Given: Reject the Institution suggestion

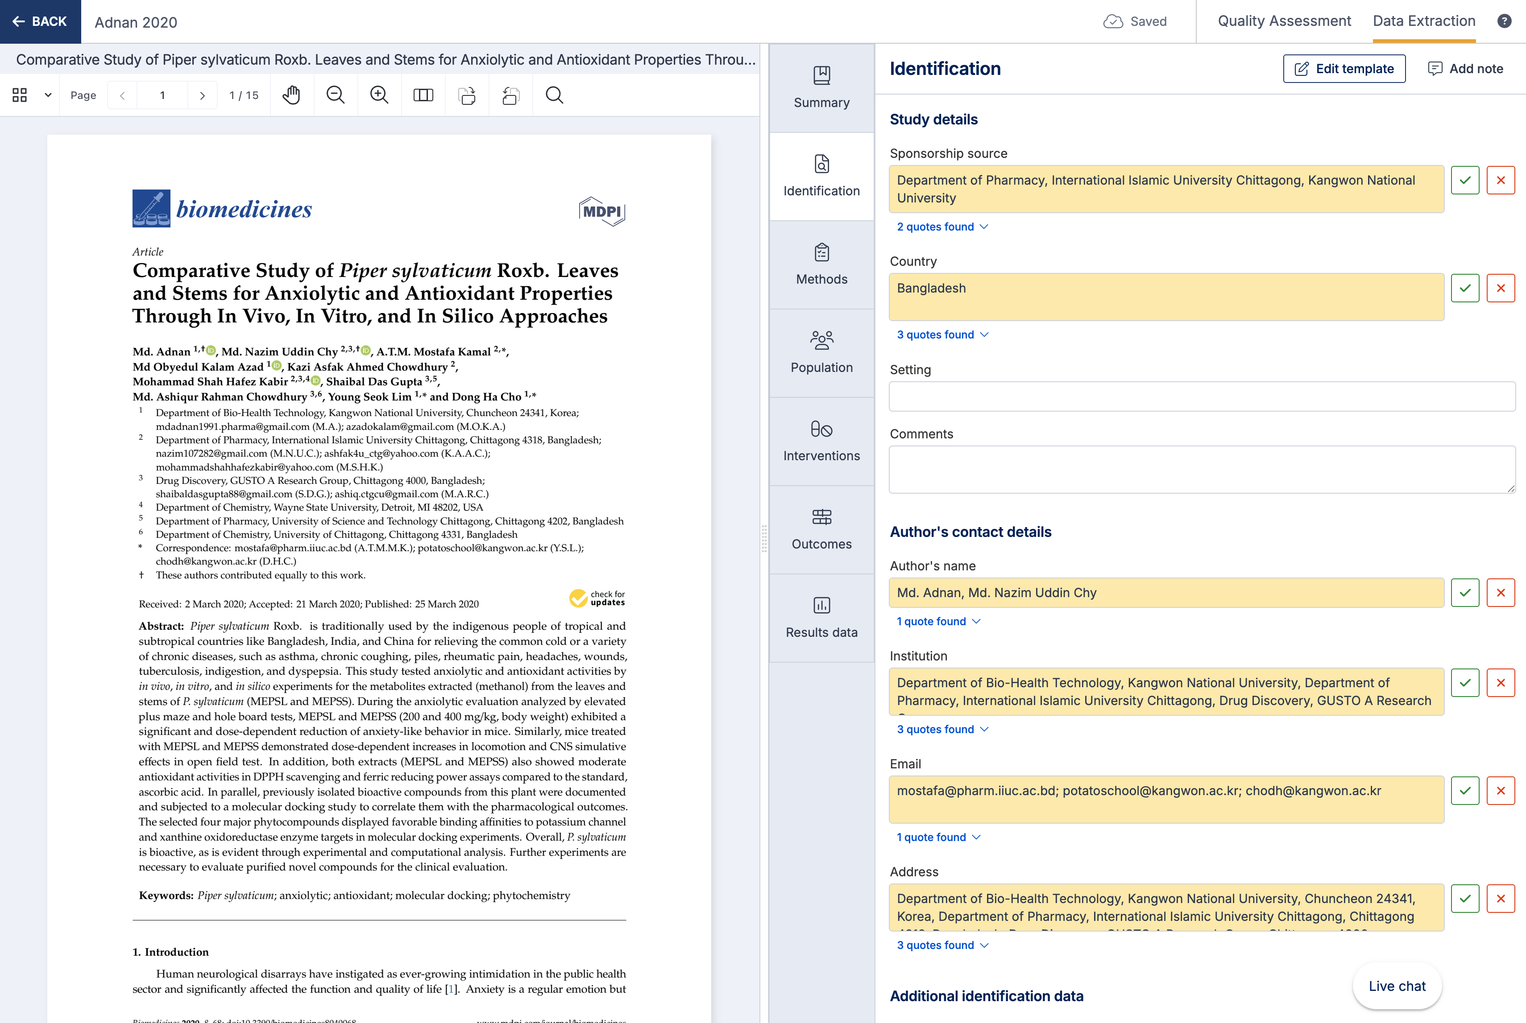Looking at the screenshot, I should tap(1501, 682).
